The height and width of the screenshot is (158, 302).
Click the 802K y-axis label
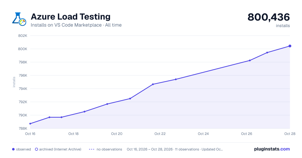(x=23, y=36)
